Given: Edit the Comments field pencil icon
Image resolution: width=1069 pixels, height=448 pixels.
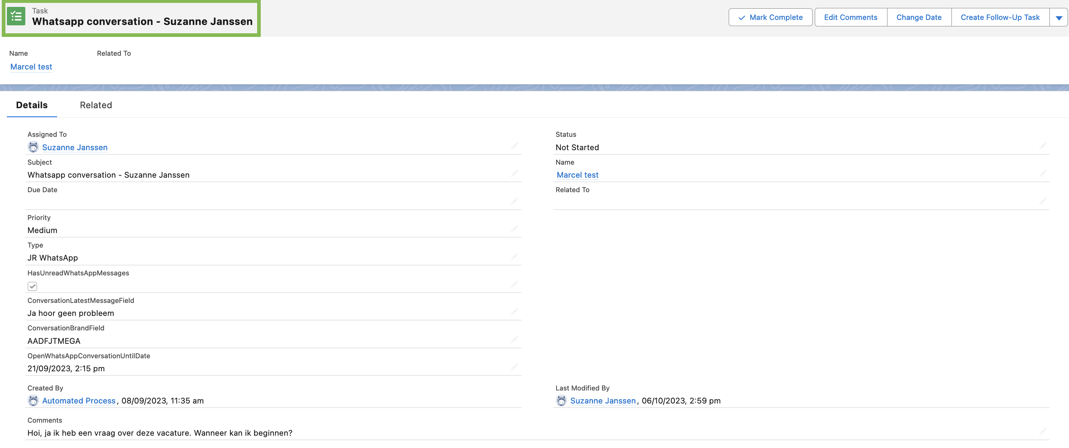Looking at the screenshot, I should coord(1043,431).
